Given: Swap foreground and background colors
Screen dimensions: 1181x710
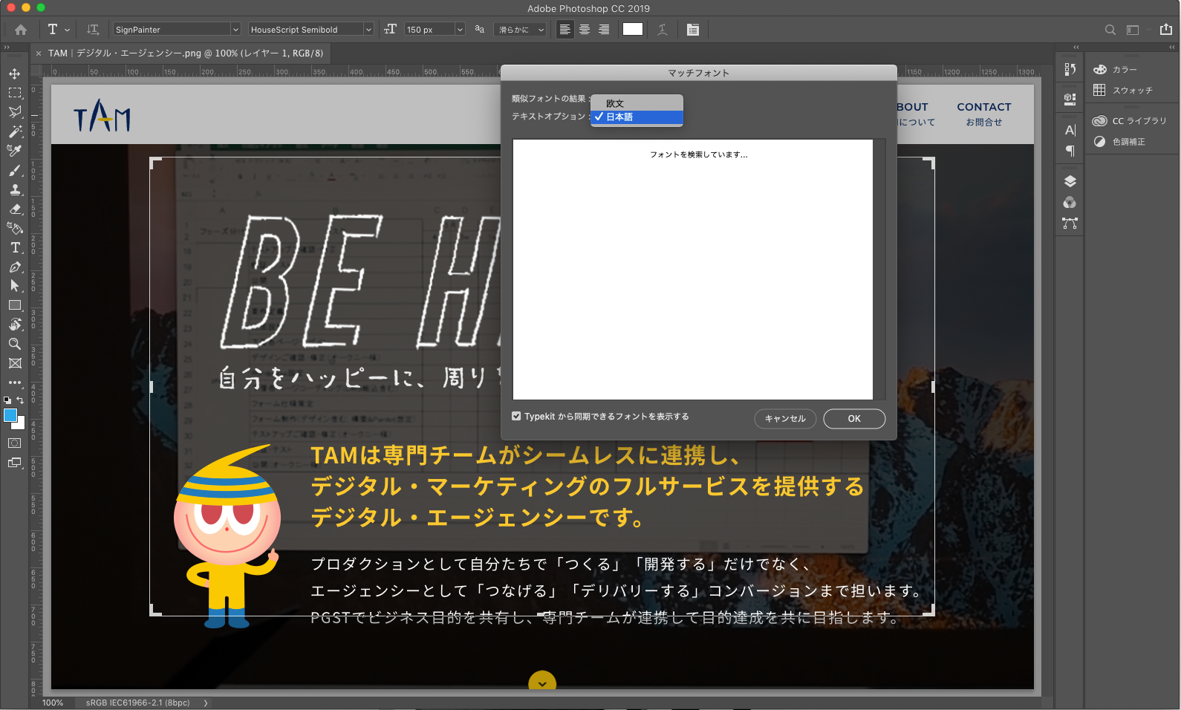Looking at the screenshot, I should pos(21,400).
